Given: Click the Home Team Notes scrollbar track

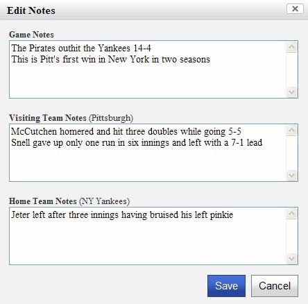Looking at the screenshot, I should 291,236.
